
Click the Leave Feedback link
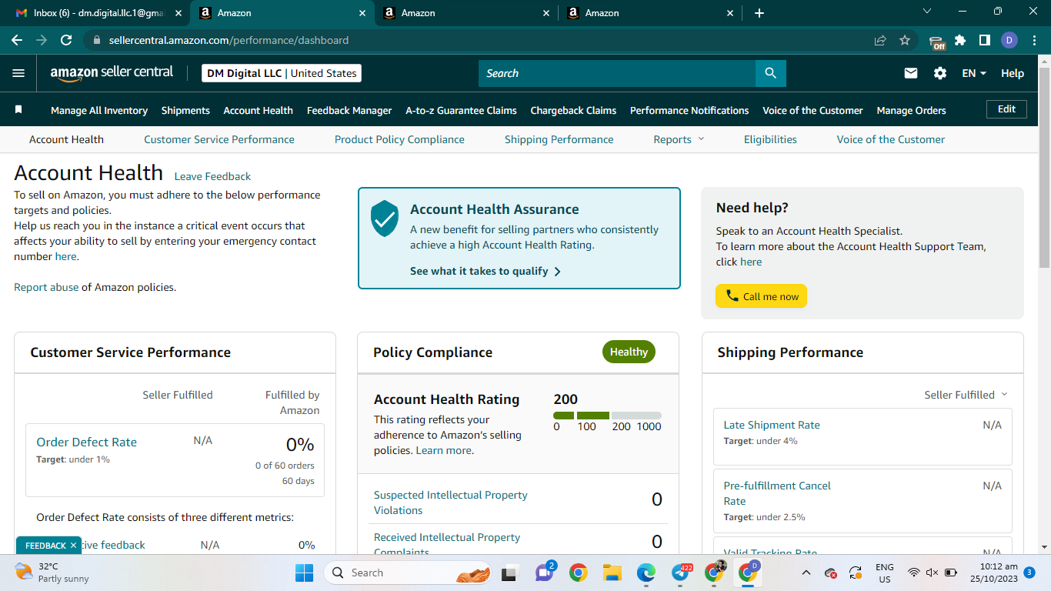(212, 176)
